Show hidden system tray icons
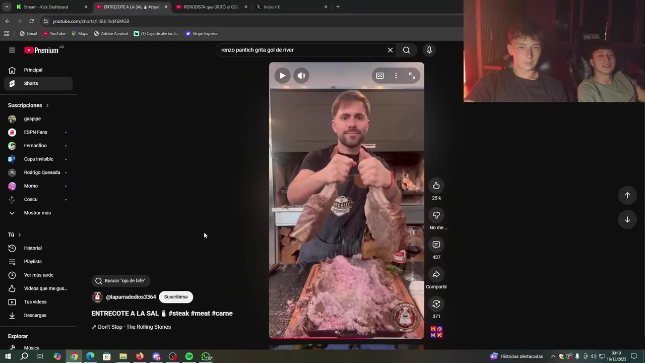Image resolution: width=645 pixels, height=363 pixels. pos(553,356)
